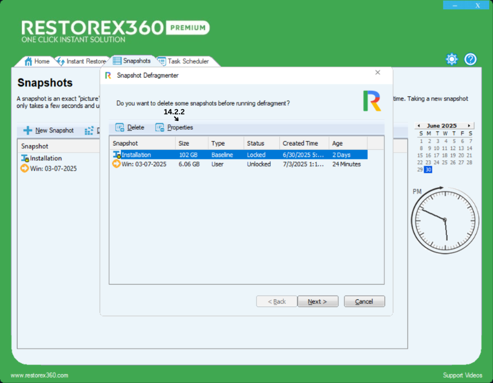Select the Installation baseline snapshot icon in dialog
493x383 pixels.
pyautogui.click(x=117, y=155)
